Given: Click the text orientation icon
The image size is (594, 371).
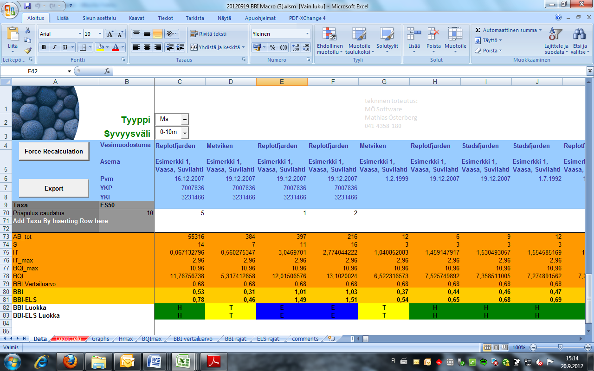Looking at the screenshot, I should point(170,34).
